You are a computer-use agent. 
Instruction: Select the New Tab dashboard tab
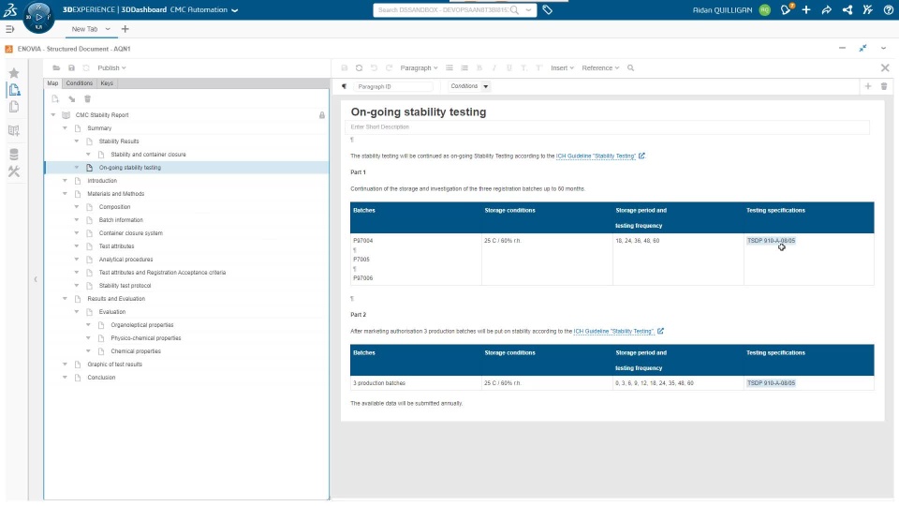coord(84,29)
